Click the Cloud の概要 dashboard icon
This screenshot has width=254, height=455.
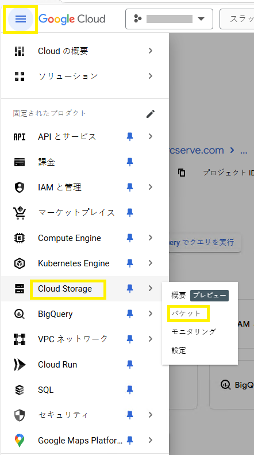pos(20,51)
